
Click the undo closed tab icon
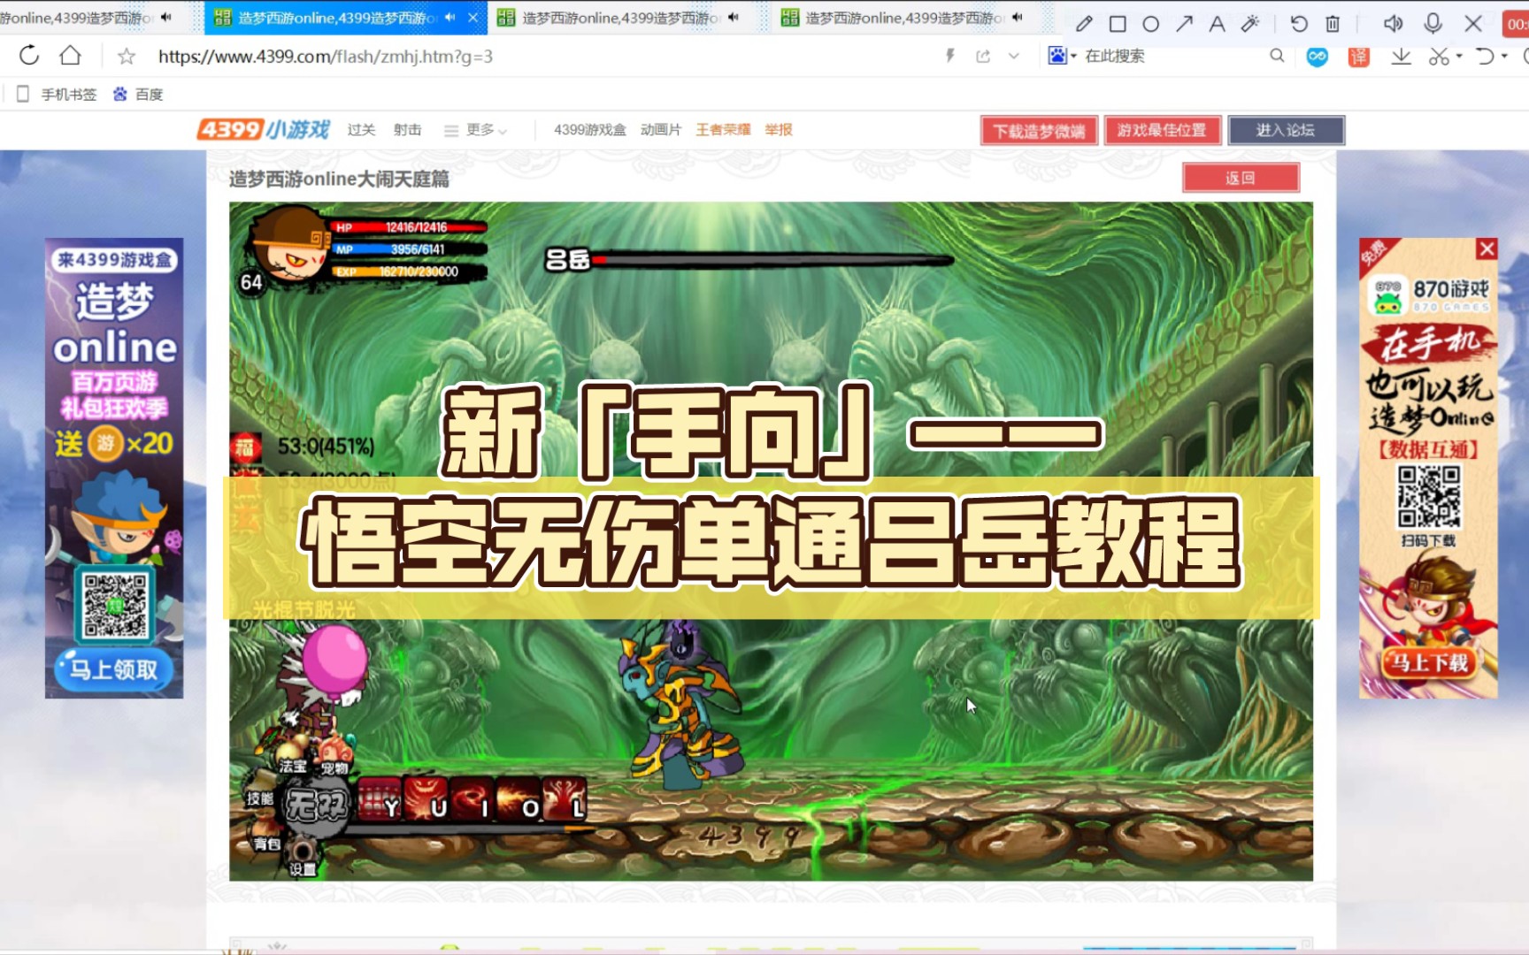point(1485,57)
